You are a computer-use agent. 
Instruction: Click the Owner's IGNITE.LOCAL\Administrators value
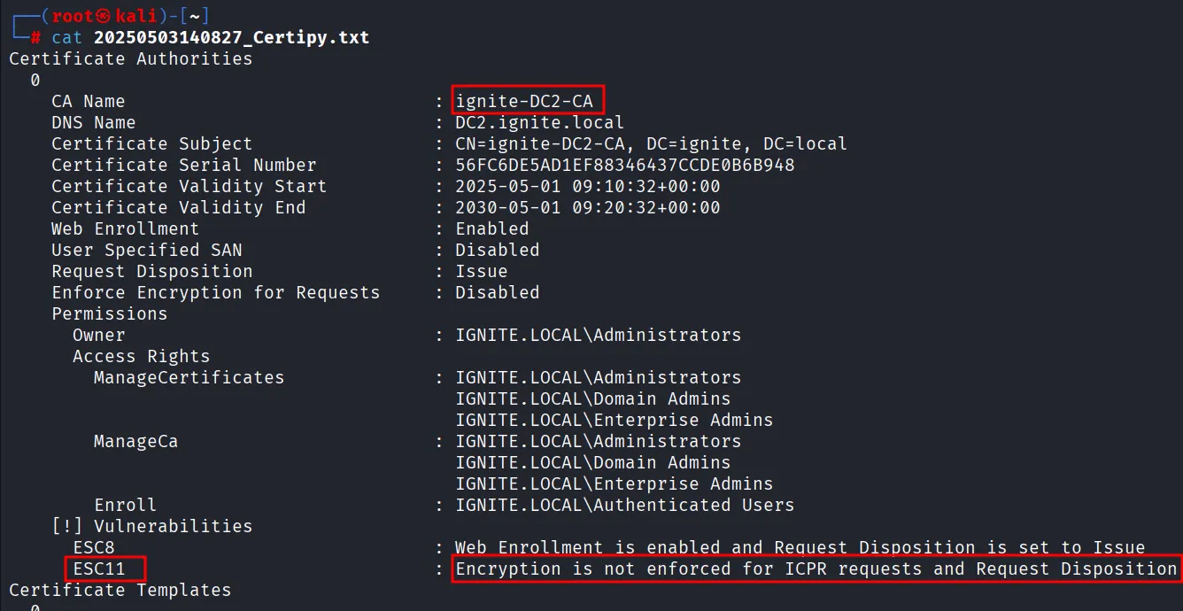click(x=598, y=335)
